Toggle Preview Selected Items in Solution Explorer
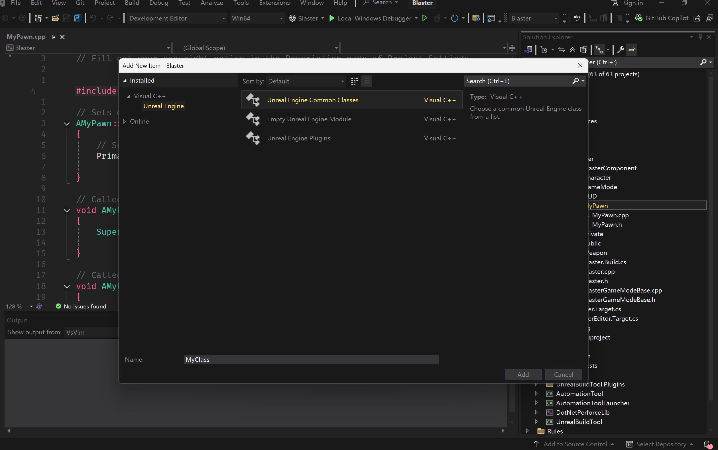 point(632,49)
